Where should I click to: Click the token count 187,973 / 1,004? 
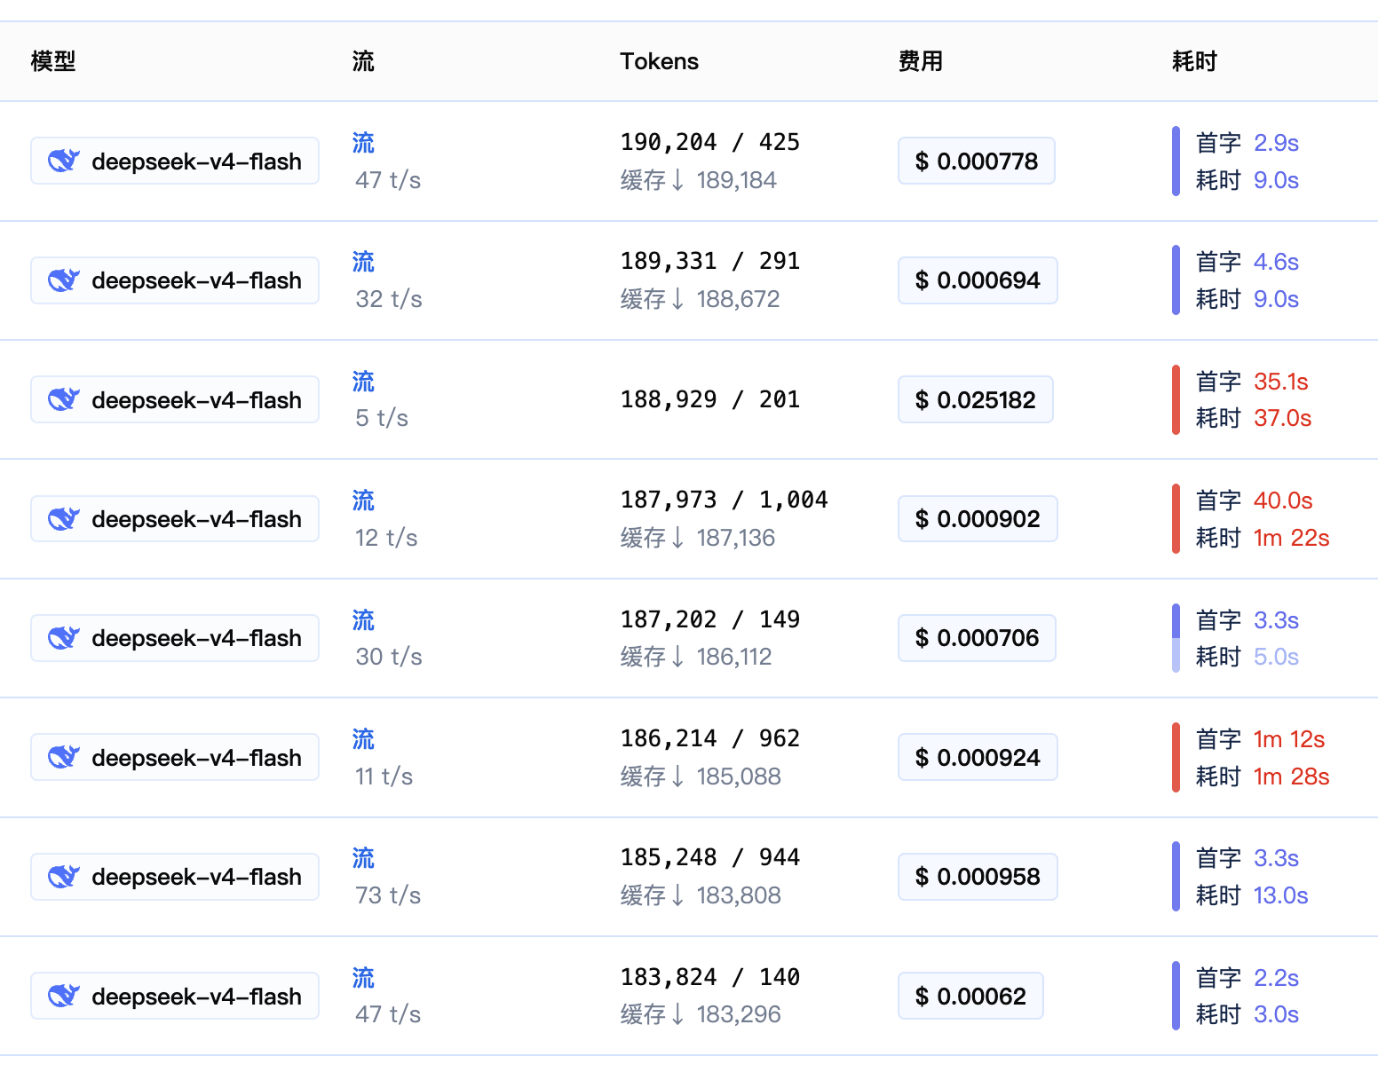click(x=725, y=500)
